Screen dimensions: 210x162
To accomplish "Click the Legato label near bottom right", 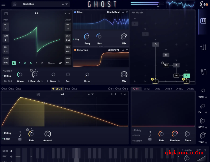I will pyautogui.click(x=188, y=150).
